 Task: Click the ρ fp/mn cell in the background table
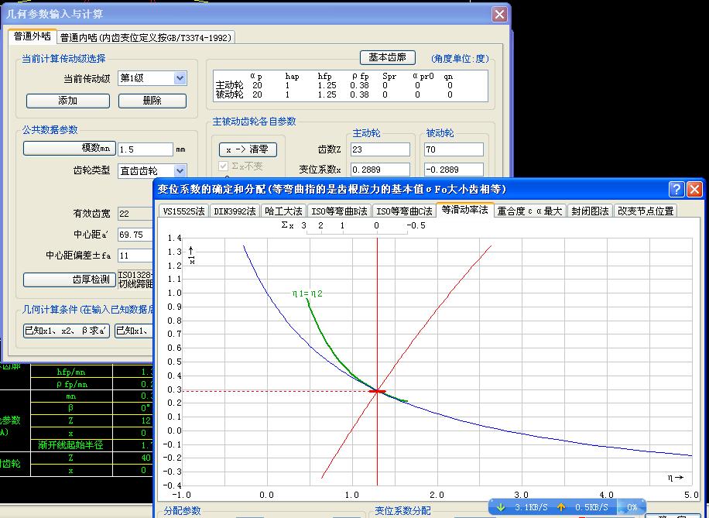pos(71,384)
